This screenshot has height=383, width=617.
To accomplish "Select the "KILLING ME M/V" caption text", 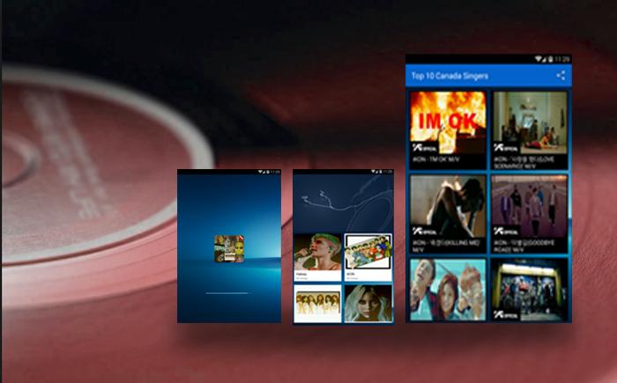I will pyautogui.click(x=444, y=244).
